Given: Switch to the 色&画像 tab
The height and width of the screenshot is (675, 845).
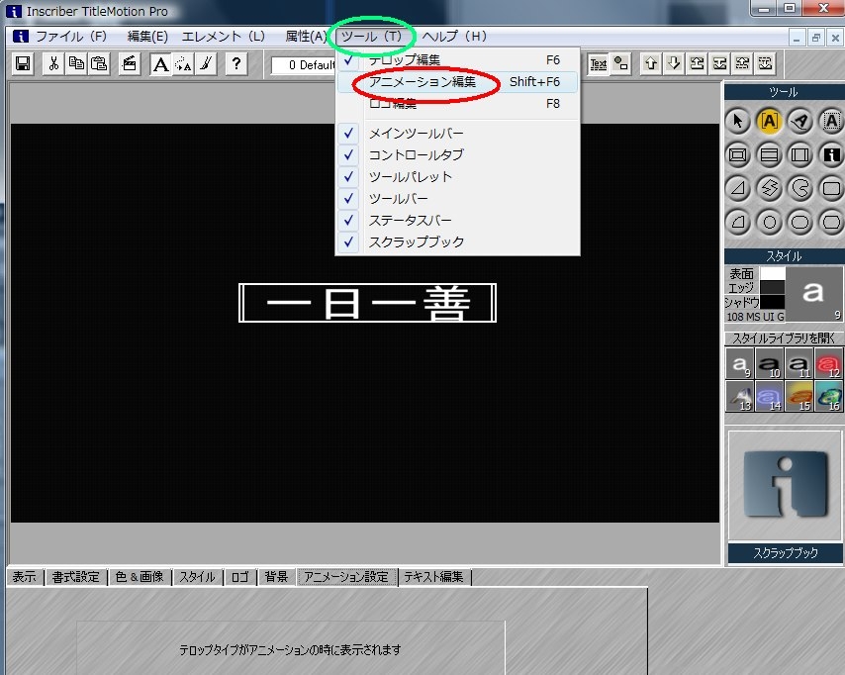Looking at the screenshot, I should (140, 577).
